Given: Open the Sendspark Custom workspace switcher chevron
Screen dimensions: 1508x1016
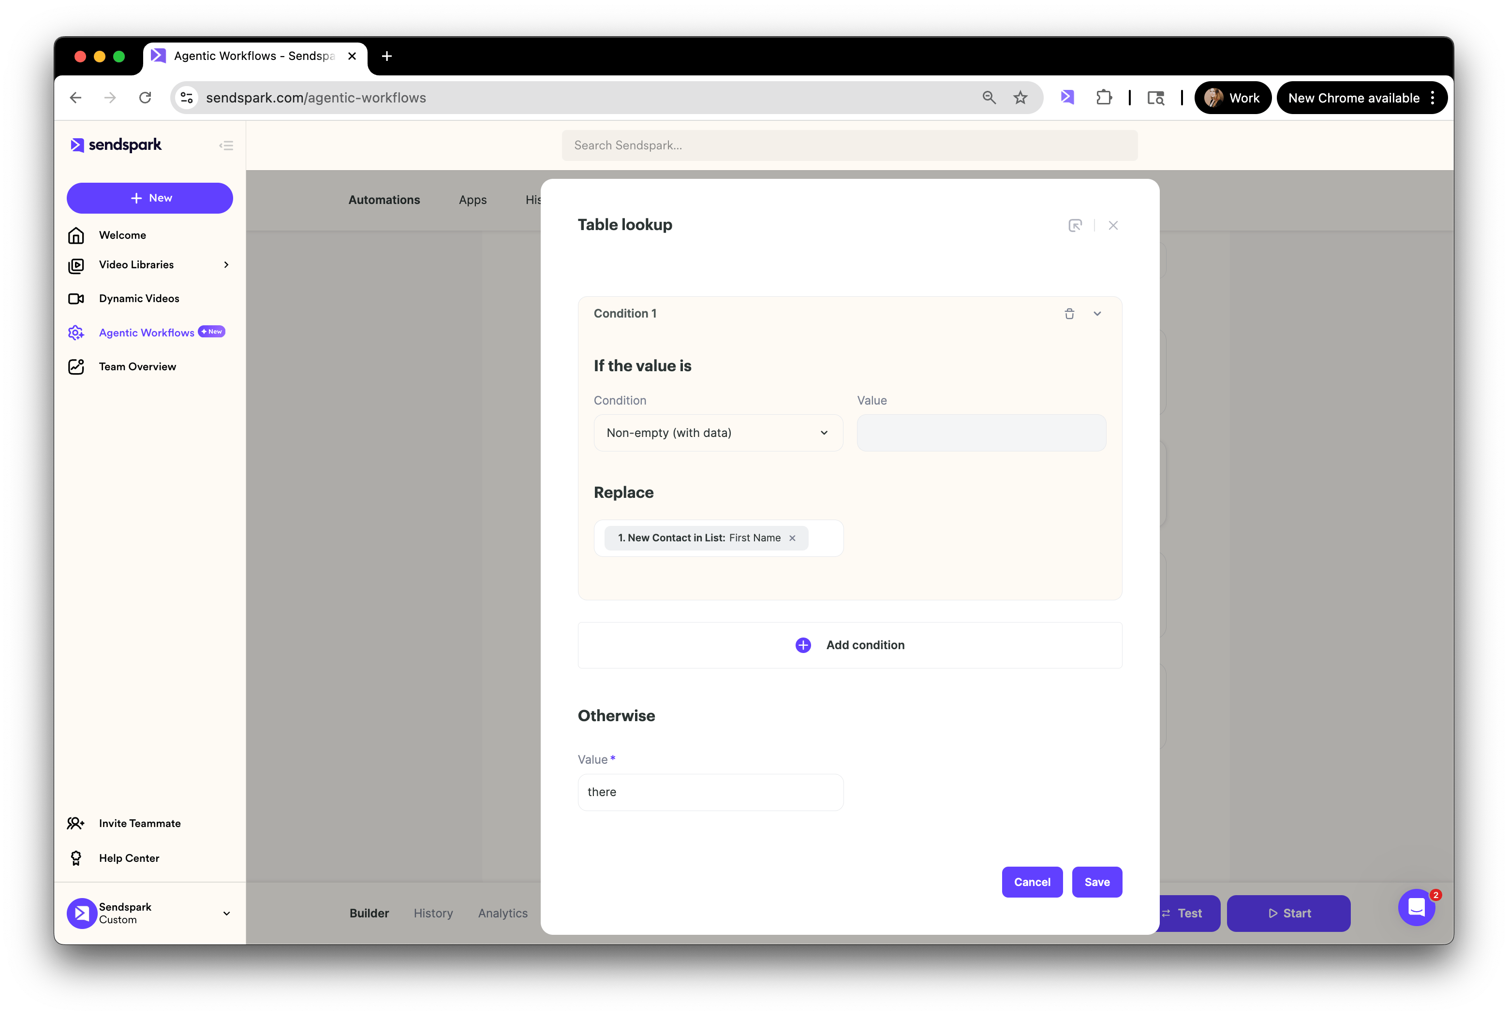Looking at the screenshot, I should tap(226, 913).
